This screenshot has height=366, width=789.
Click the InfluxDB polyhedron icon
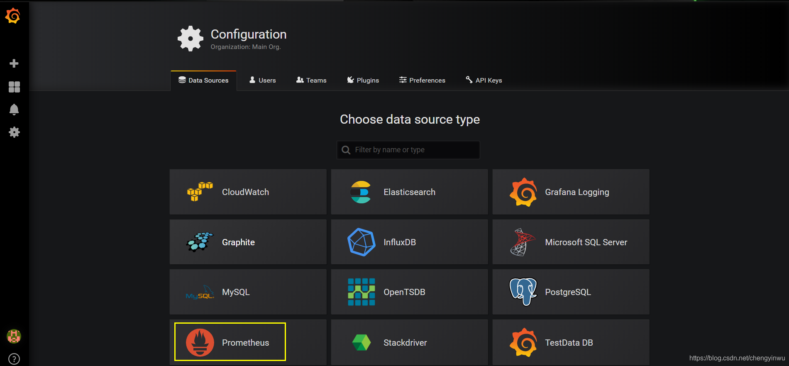[x=361, y=242]
